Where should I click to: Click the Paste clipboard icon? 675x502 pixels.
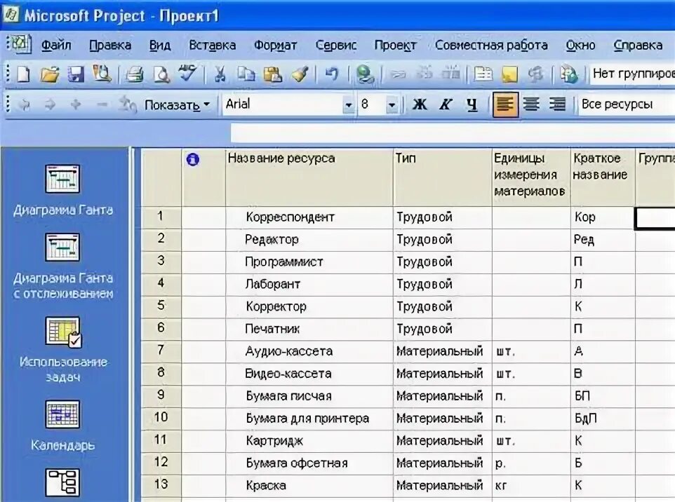tap(273, 74)
